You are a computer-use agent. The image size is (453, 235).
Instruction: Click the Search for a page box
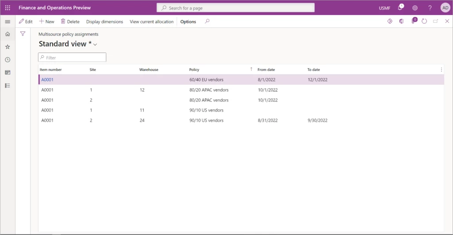coord(235,8)
